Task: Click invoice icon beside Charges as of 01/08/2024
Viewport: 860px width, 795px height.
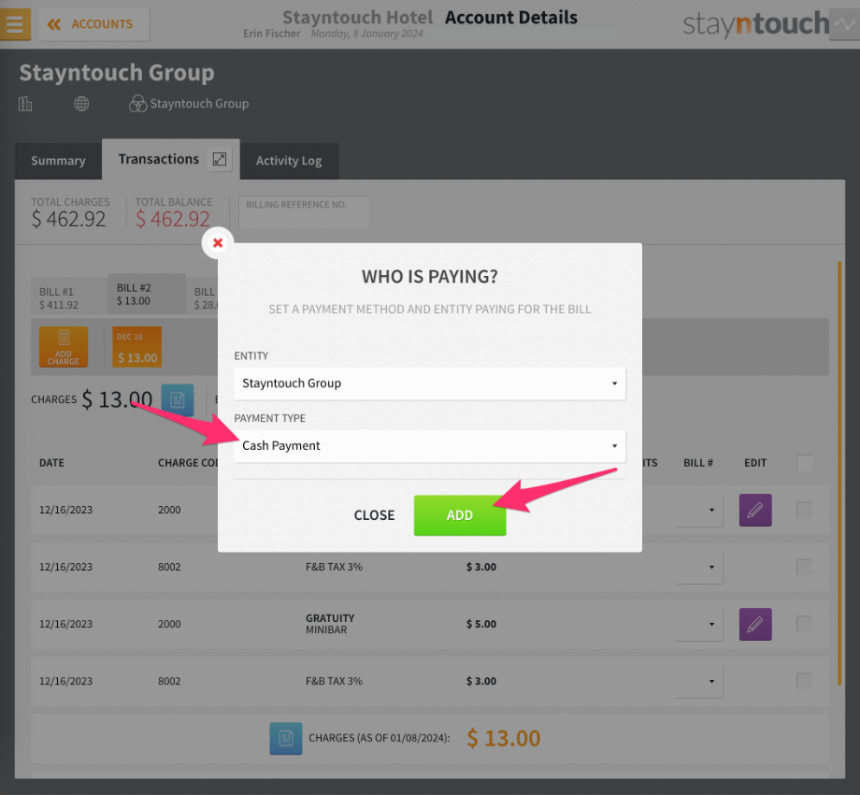Action: [x=286, y=739]
